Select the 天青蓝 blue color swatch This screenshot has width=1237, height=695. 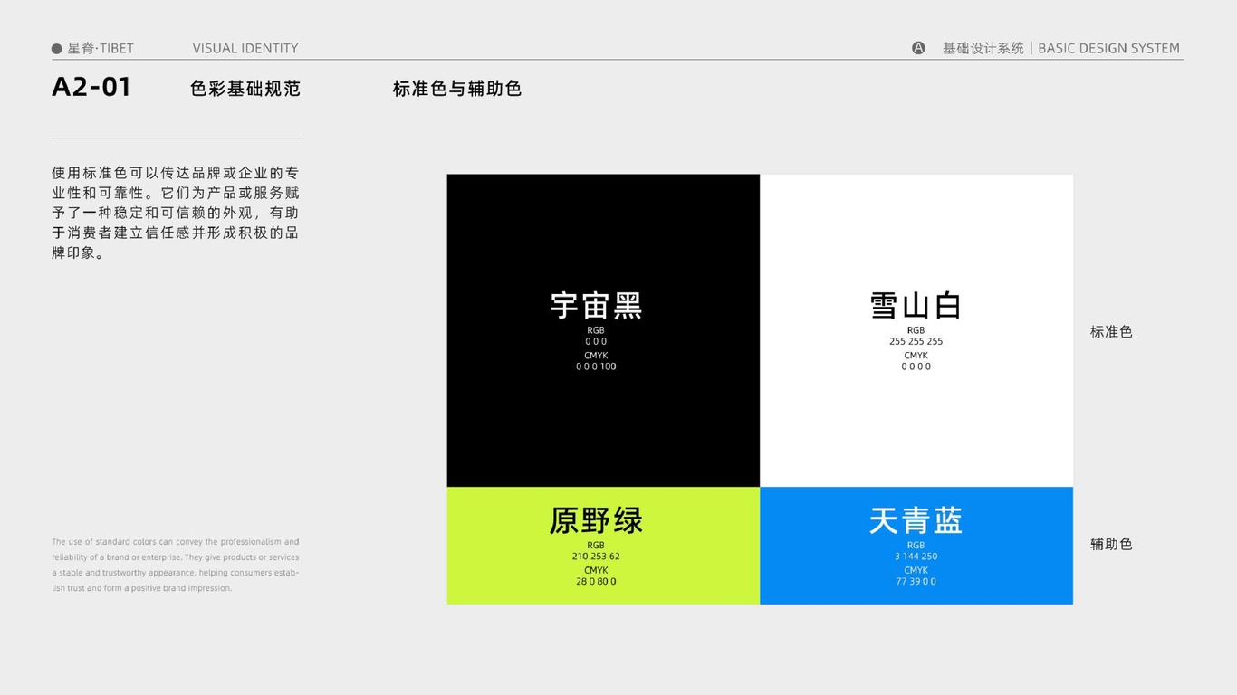pyautogui.click(x=916, y=546)
